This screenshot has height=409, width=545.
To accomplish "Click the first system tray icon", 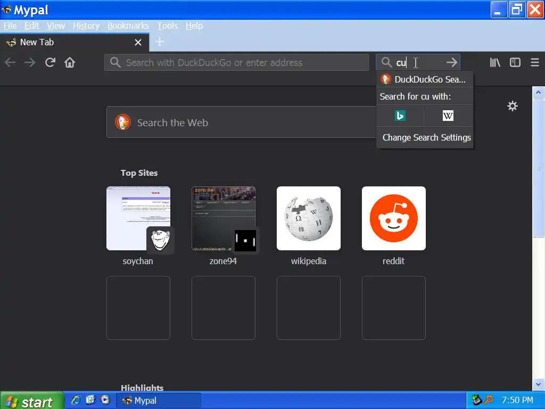I will coord(476,400).
